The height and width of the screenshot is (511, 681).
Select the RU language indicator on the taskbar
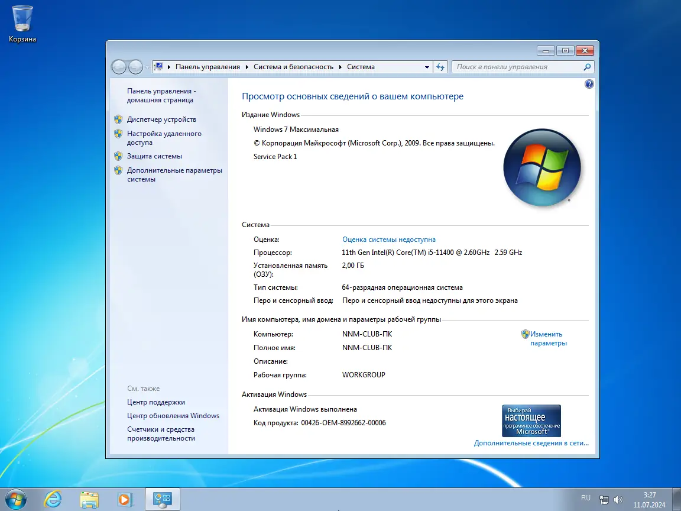coord(586,499)
